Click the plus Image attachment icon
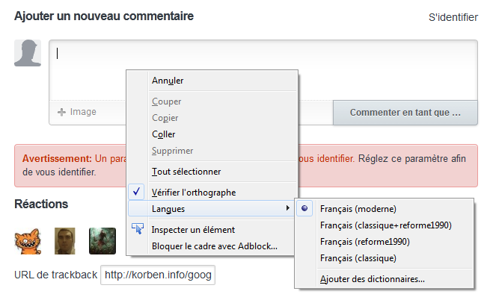 coord(61,112)
